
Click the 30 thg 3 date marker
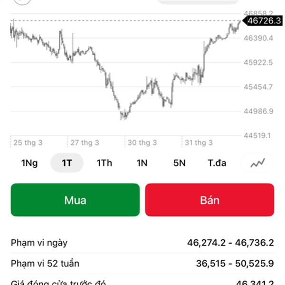(x=142, y=142)
